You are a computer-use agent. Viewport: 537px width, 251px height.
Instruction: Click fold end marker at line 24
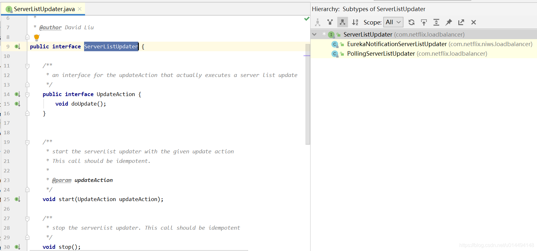[27, 190]
